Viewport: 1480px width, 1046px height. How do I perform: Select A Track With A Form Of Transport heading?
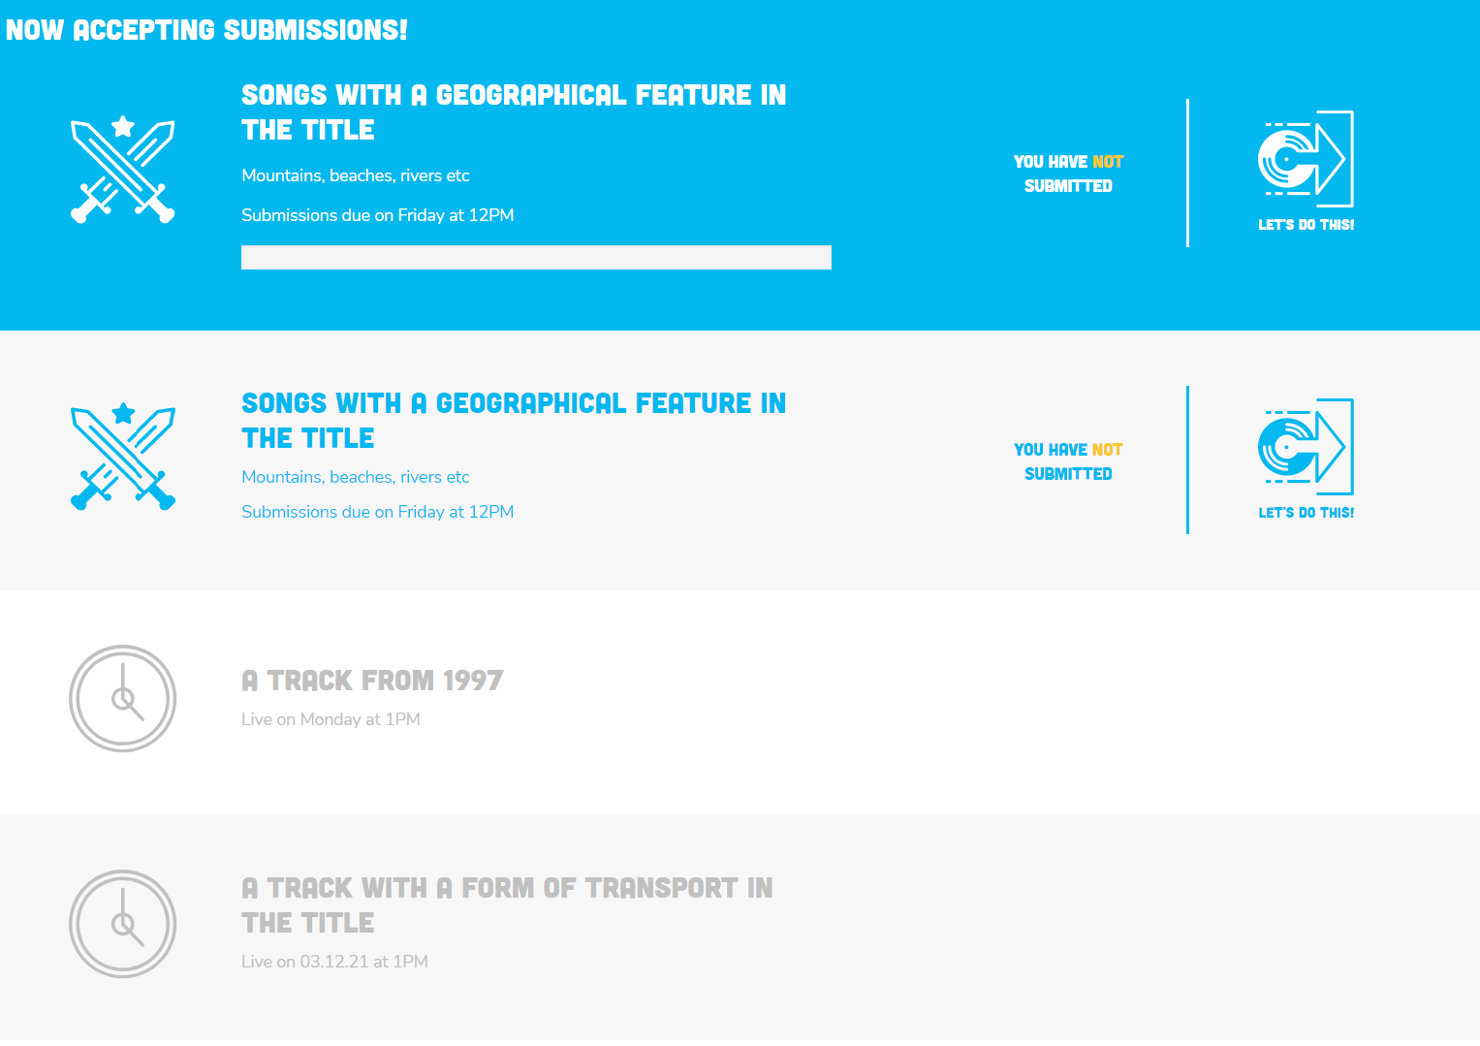tap(507, 905)
